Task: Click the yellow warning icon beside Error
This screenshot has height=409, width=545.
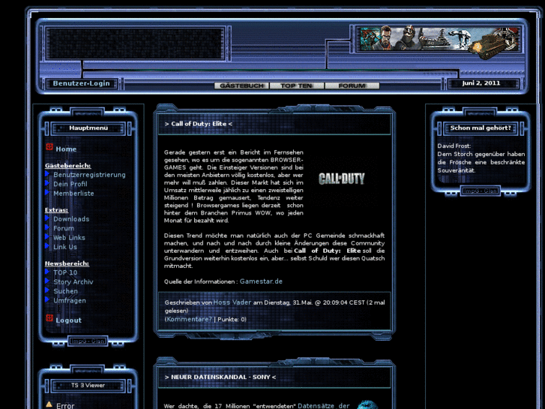Action: [49, 404]
